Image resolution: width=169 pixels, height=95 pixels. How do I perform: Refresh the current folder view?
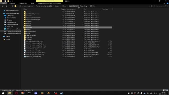[152, 6]
